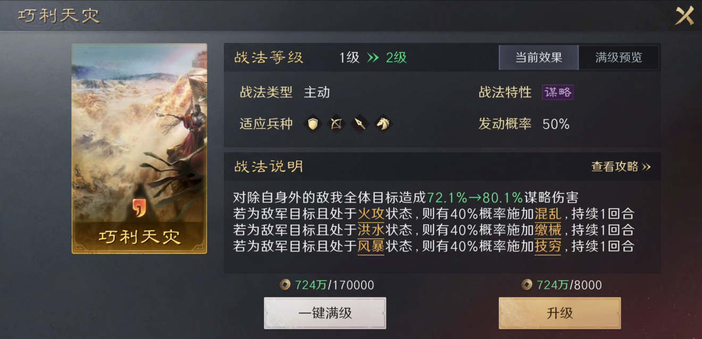Click the 升级 upgrade button

[559, 313]
